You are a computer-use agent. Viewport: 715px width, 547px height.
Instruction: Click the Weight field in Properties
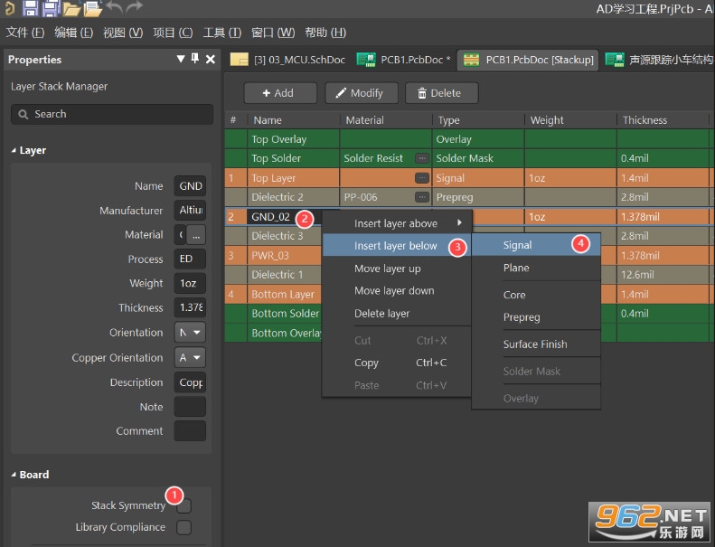click(x=190, y=283)
